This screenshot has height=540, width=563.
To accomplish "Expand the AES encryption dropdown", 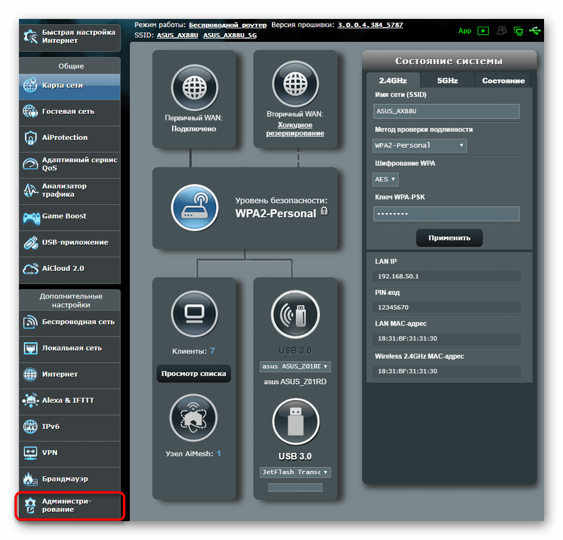I will 385,179.
